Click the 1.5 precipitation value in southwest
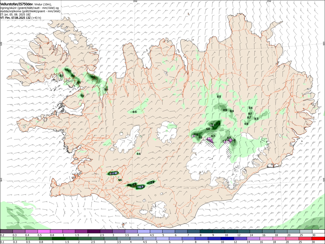The width and height of the screenshot is (325, 244). tap(120, 180)
